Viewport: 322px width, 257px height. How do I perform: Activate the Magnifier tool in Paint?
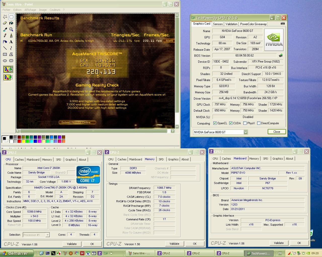tap(11, 29)
